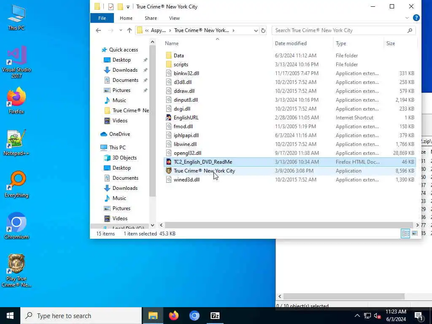Select pinned Downloads under Quick access
Viewport: 432px width, 324px height.
coord(125,70)
